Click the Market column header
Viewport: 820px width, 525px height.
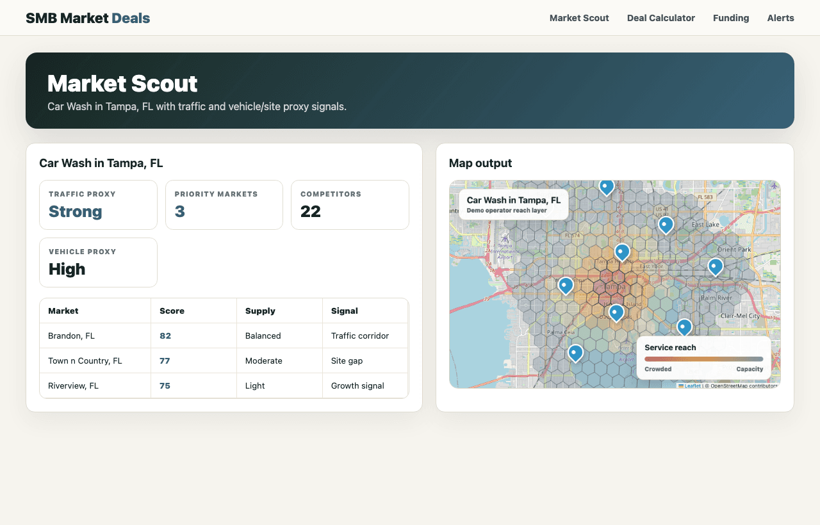(95, 311)
